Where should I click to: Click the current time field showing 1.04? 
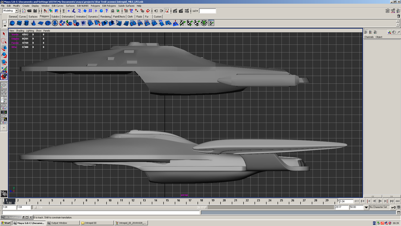pos(346,201)
